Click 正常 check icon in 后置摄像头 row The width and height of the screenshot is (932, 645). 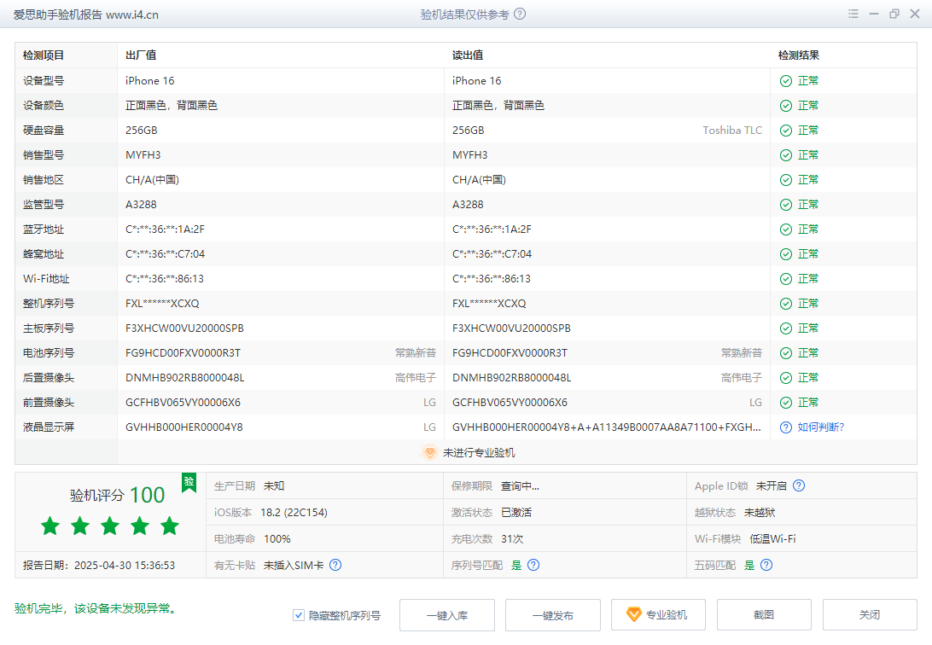click(x=786, y=378)
